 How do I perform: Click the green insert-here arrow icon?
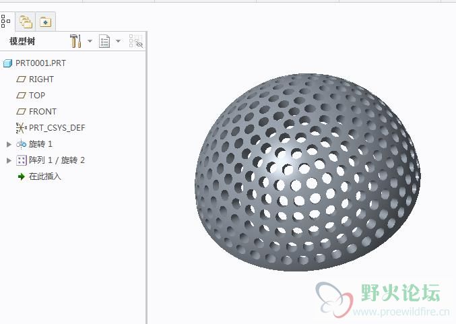22,176
